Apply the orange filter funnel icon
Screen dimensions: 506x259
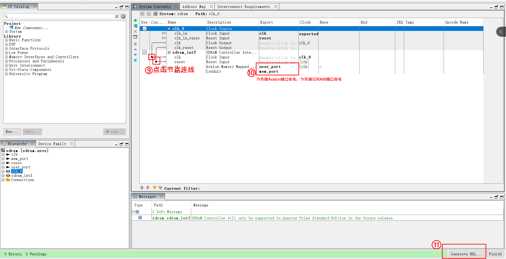point(155,188)
